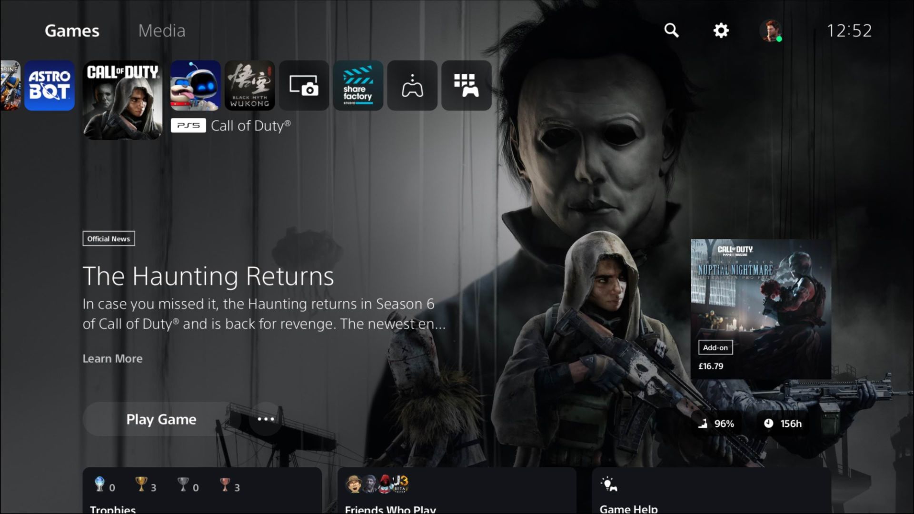Switch to the Games tab
The width and height of the screenshot is (914, 514).
(72, 30)
